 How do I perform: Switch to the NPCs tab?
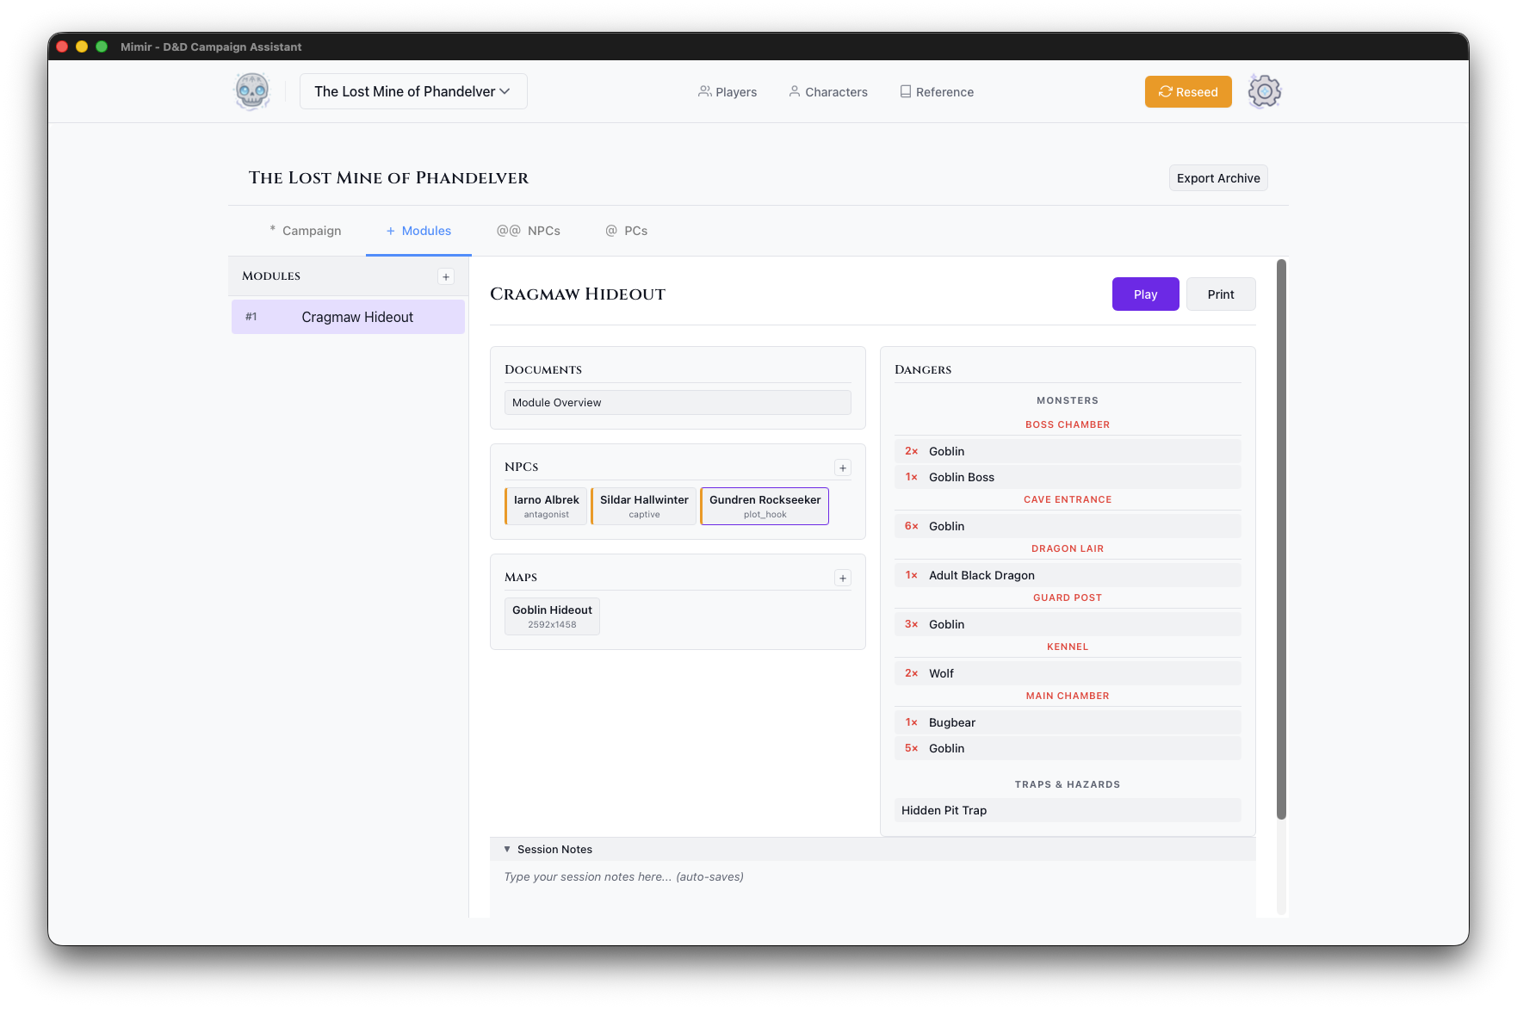click(529, 231)
